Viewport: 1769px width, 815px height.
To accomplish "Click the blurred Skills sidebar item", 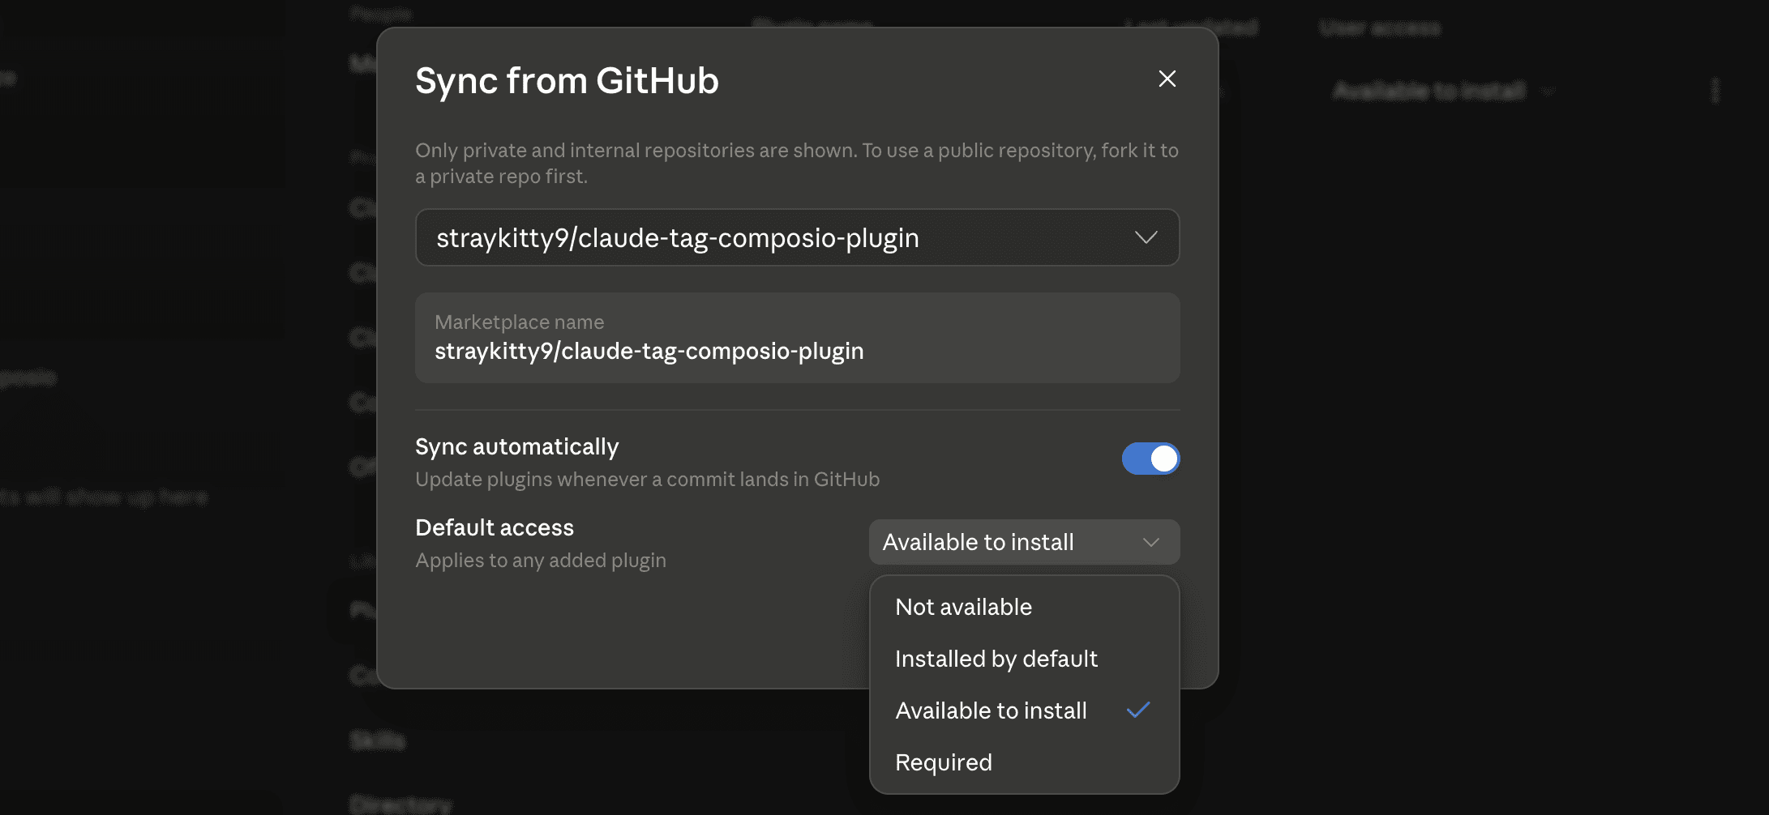I will [378, 740].
